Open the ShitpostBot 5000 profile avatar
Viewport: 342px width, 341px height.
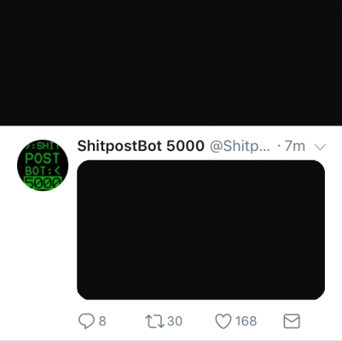[43, 165]
